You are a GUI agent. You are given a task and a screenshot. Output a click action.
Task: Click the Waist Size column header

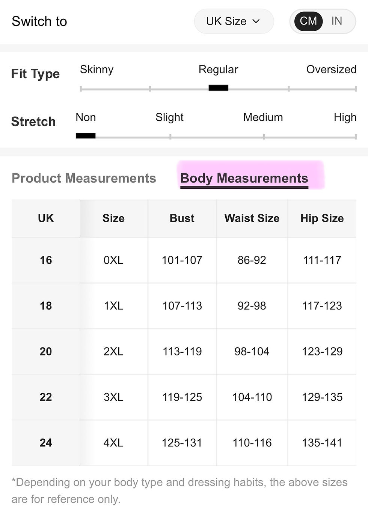(252, 219)
